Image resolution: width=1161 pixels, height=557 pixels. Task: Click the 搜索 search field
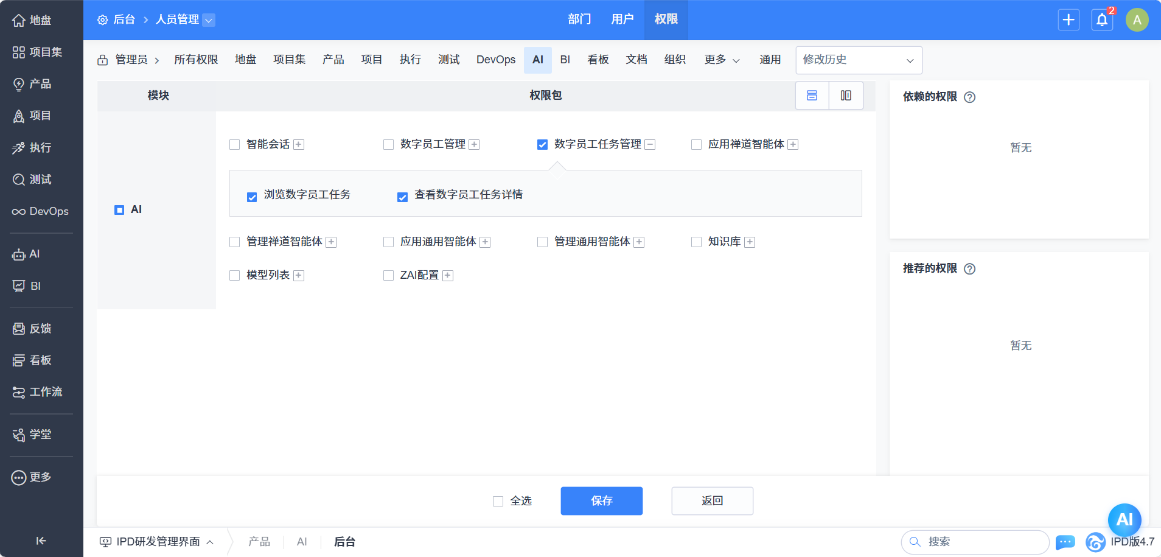click(x=980, y=542)
